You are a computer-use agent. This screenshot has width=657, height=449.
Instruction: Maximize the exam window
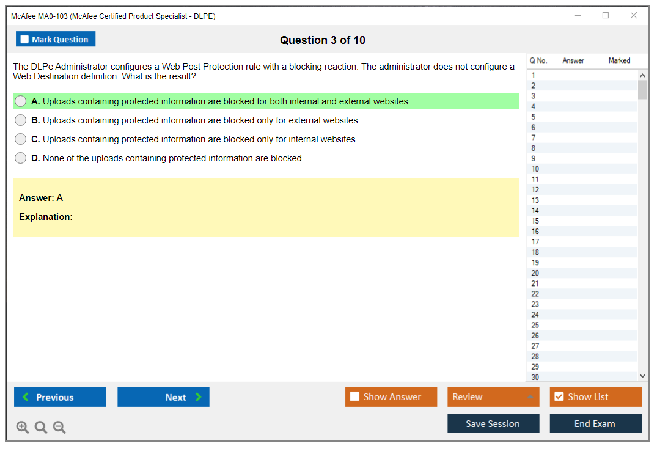[x=606, y=16]
